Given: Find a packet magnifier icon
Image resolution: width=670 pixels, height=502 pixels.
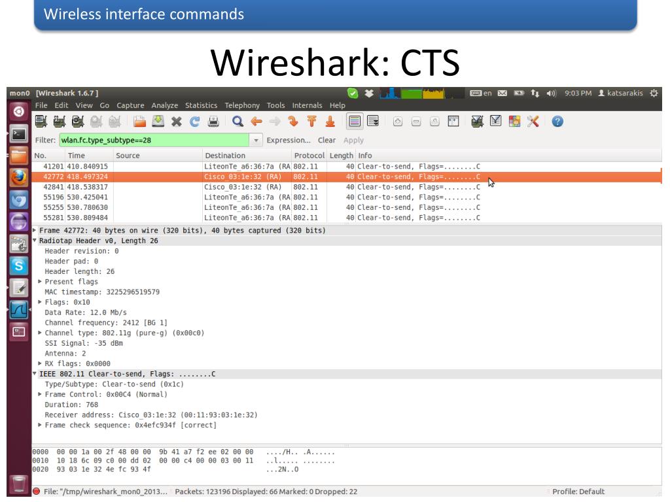Looking at the screenshot, I should coord(238,122).
